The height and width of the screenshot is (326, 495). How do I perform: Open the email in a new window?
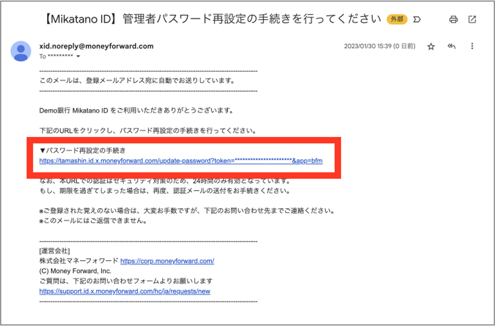click(x=472, y=20)
